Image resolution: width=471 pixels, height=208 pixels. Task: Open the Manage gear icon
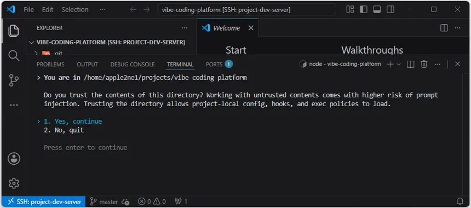(x=14, y=183)
